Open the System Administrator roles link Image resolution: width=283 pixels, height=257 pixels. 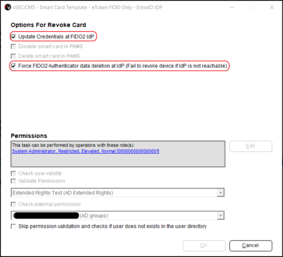(85, 151)
